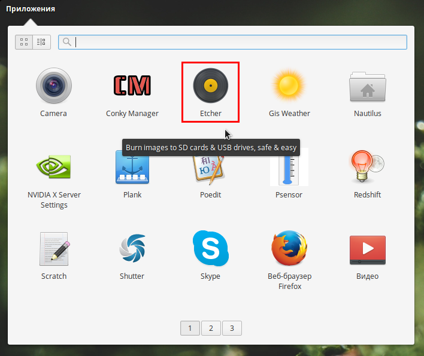The image size is (424, 356).
Task: Click the Gis Weather label text
Action: (289, 114)
